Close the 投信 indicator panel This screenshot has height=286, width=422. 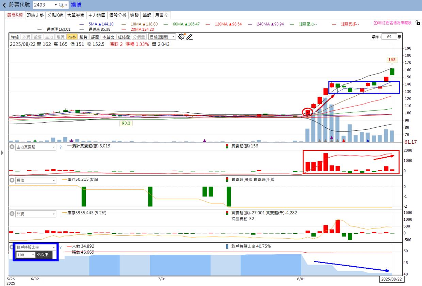pyautogui.click(x=12, y=180)
